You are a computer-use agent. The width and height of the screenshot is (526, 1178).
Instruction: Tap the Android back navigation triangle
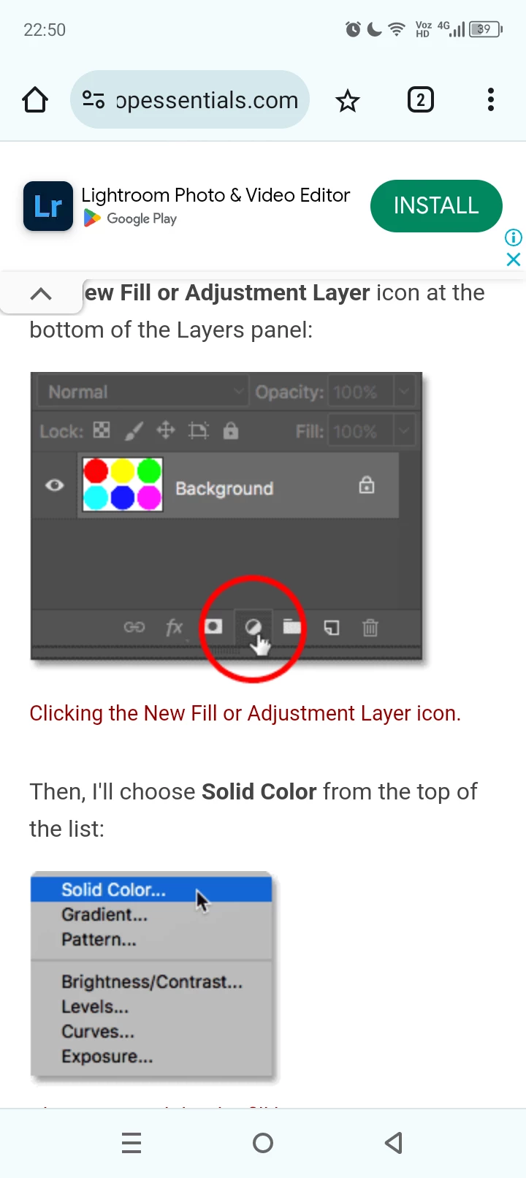[394, 1143]
